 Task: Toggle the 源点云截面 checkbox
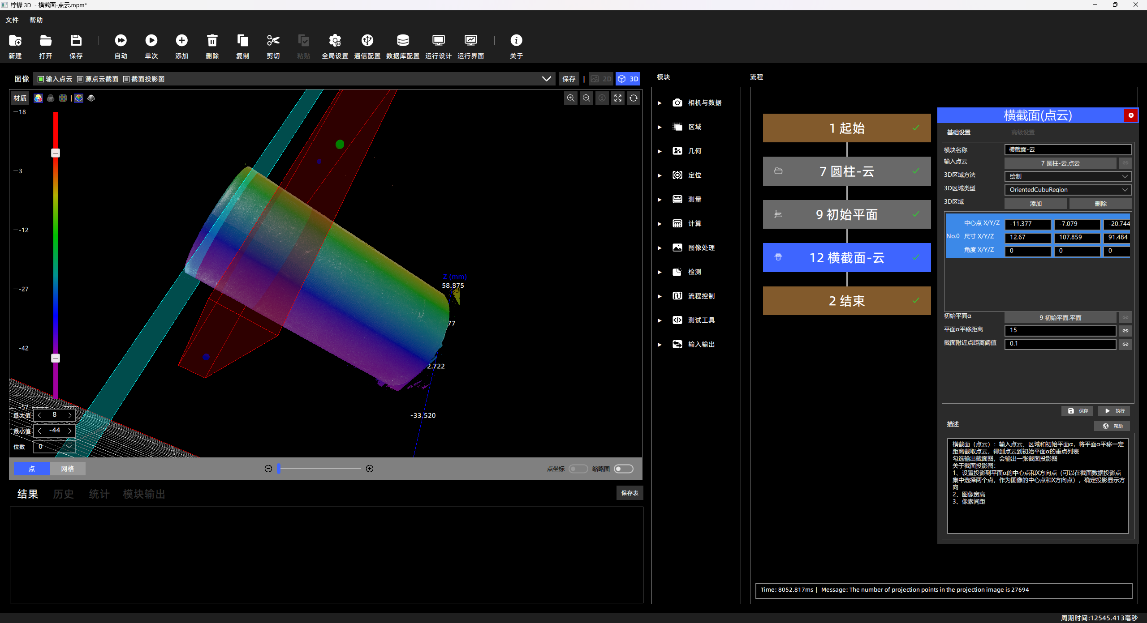pos(80,79)
